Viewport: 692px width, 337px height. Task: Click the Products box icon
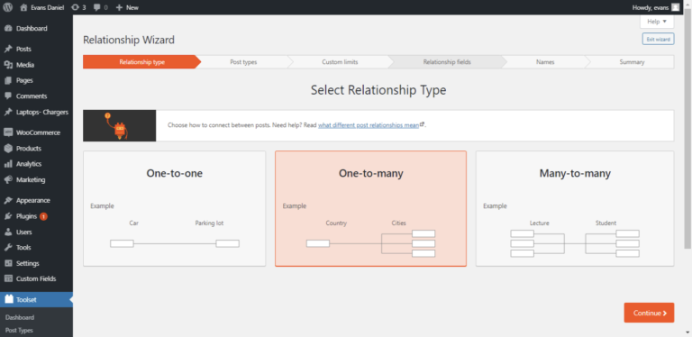pos(8,148)
